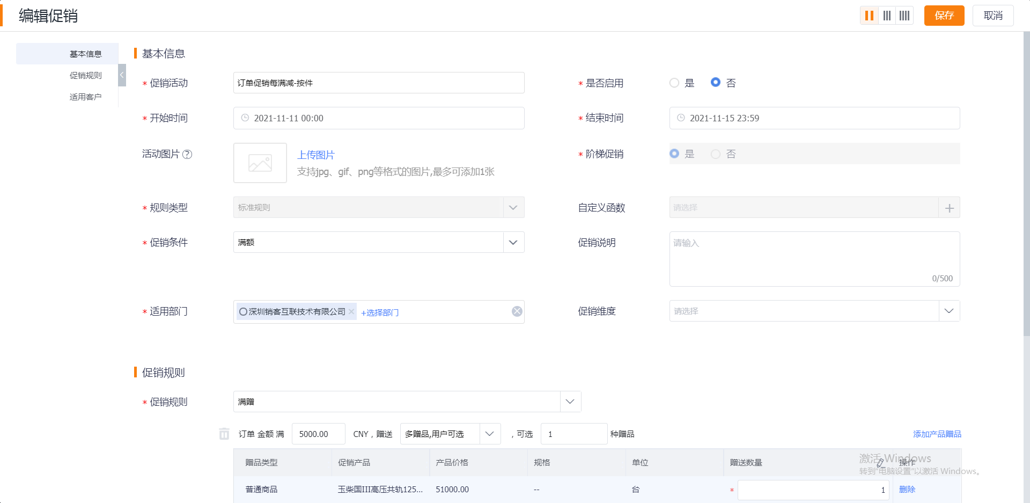Click 删除 in the gift row

tap(907, 490)
